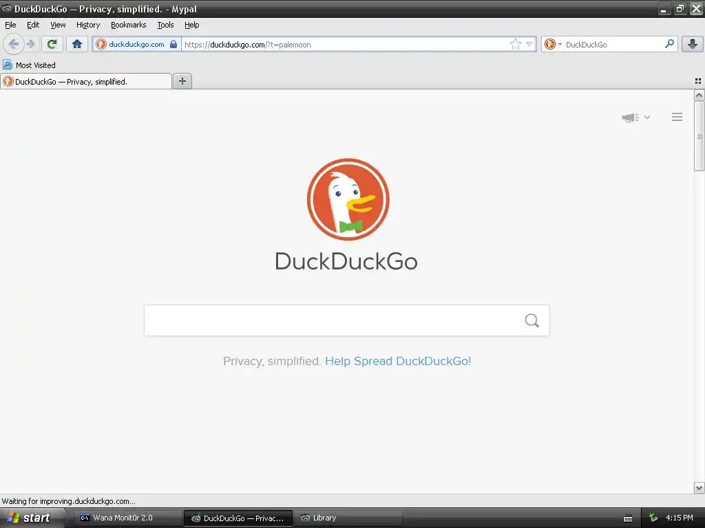Click the 4:15 PM system clock
The image size is (705, 528).
point(680,518)
